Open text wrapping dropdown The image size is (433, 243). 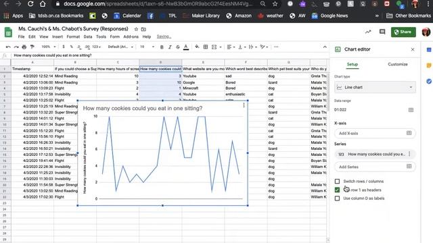click(x=252, y=47)
